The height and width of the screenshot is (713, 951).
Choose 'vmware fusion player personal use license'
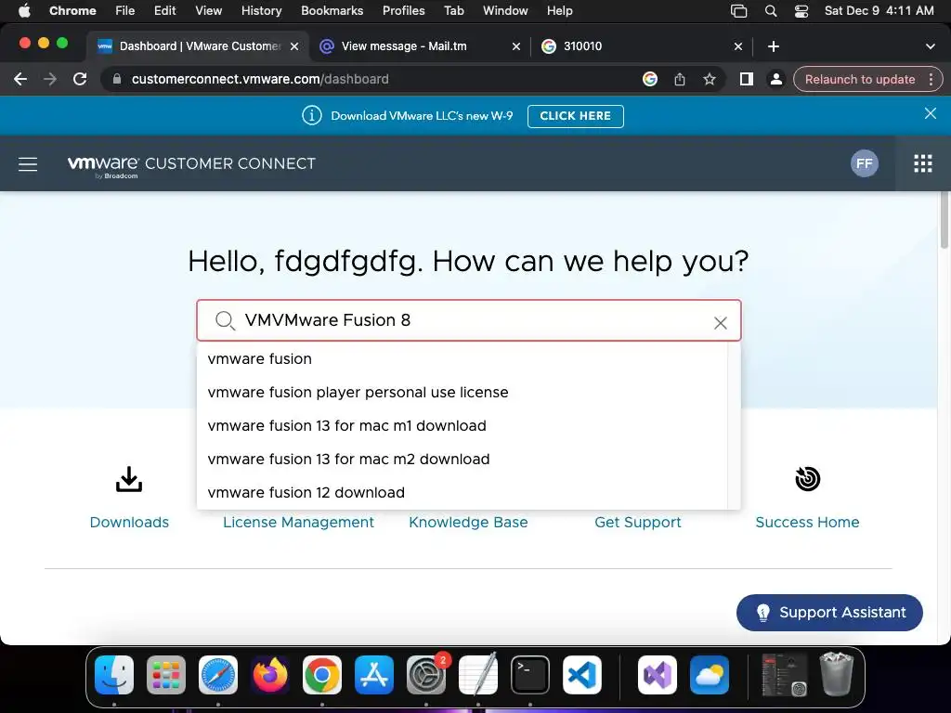coord(462,393)
